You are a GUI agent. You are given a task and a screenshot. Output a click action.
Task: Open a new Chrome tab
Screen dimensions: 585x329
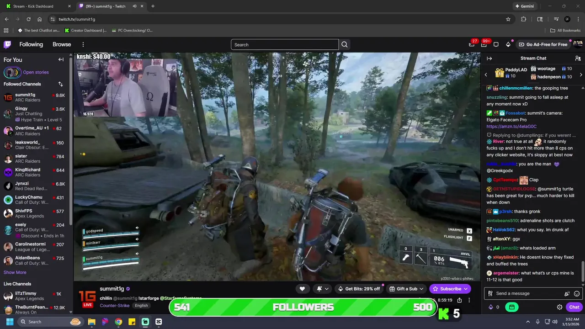click(x=153, y=6)
